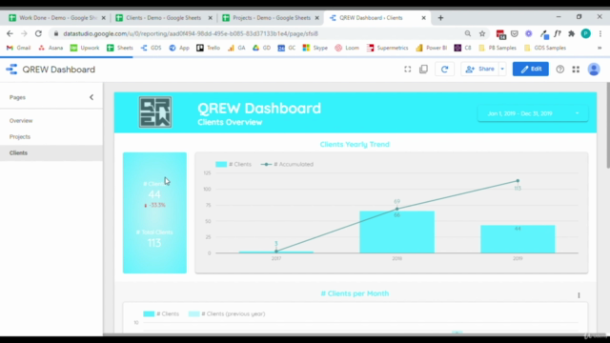
Task: Open the GD Drive bookmark
Action: click(x=261, y=48)
